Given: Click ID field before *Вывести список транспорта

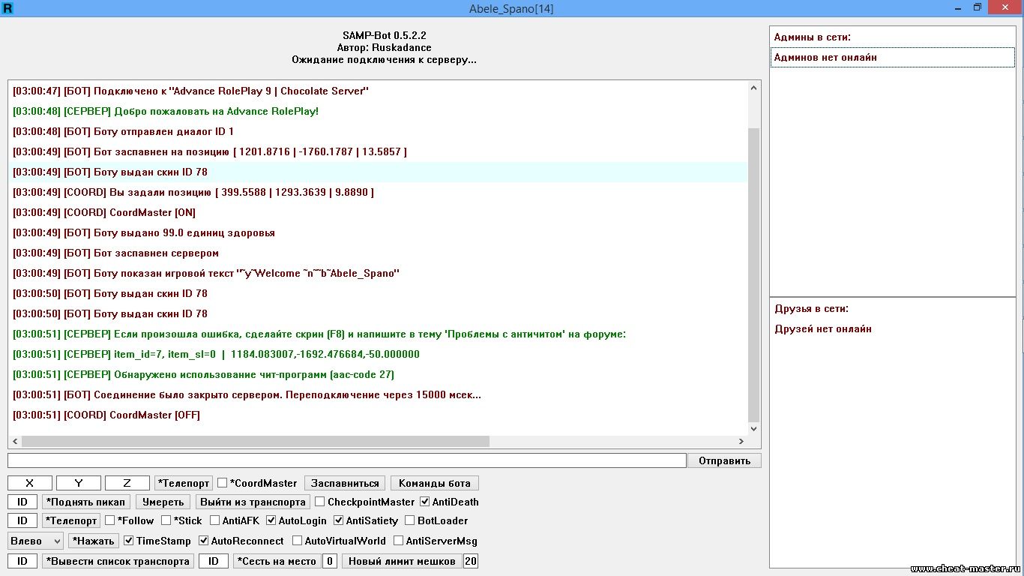Looking at the screenshot, I should [22, 561].
